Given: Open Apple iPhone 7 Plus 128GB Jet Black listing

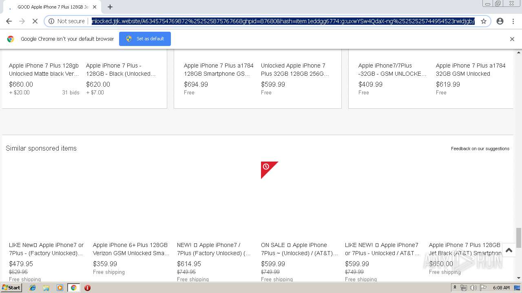Looking at the screenshot, I should 465,249.
